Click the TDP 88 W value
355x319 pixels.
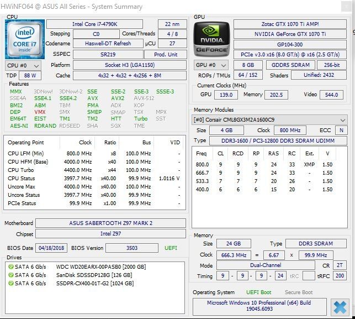[30, 76]
